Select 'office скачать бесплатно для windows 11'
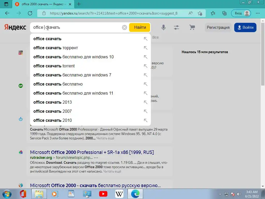This screenshot has width=265, height=199. (x=90, y=93)
